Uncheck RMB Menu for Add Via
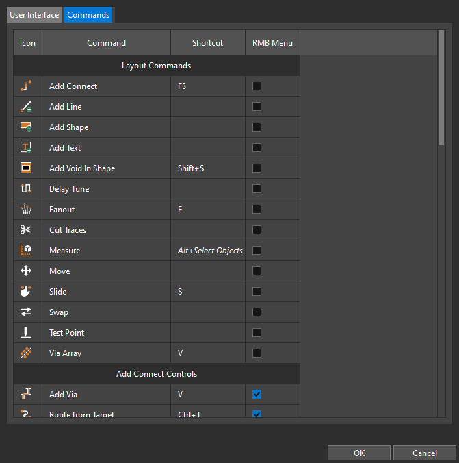Image resolution: width=459 pixels, height=463 pixels. [257, 395]
